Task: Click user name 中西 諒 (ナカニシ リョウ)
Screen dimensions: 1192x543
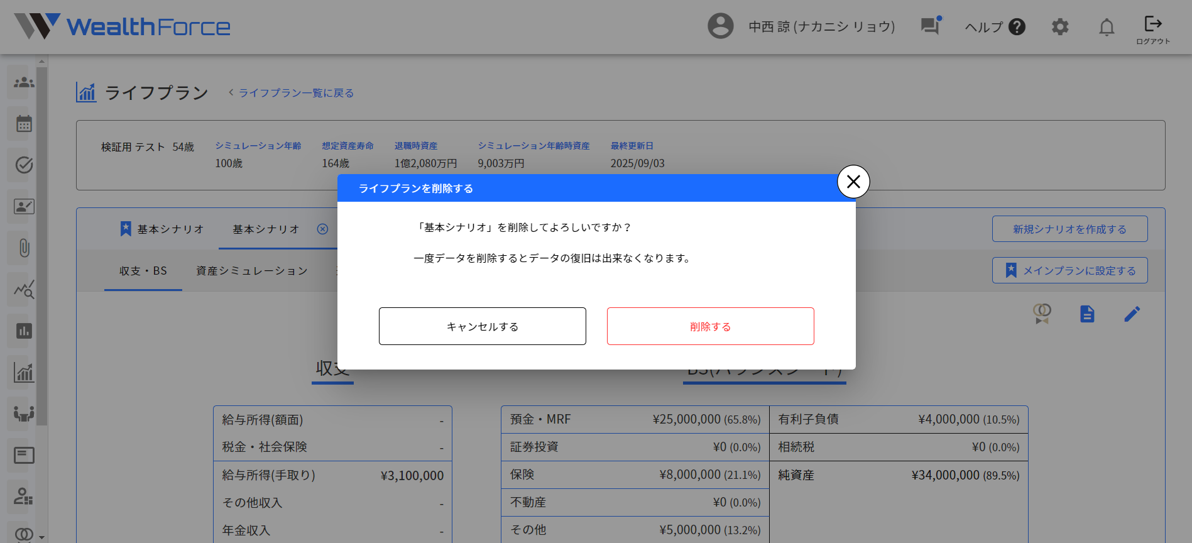Action: (x=822, y=26)
